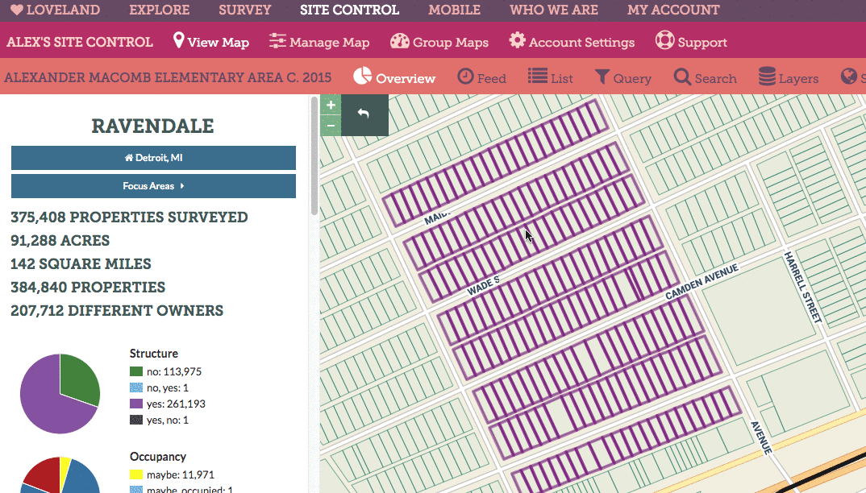Click the Structure pie chart
Screen dimensions: 866x493
click(x=60, y=394)
